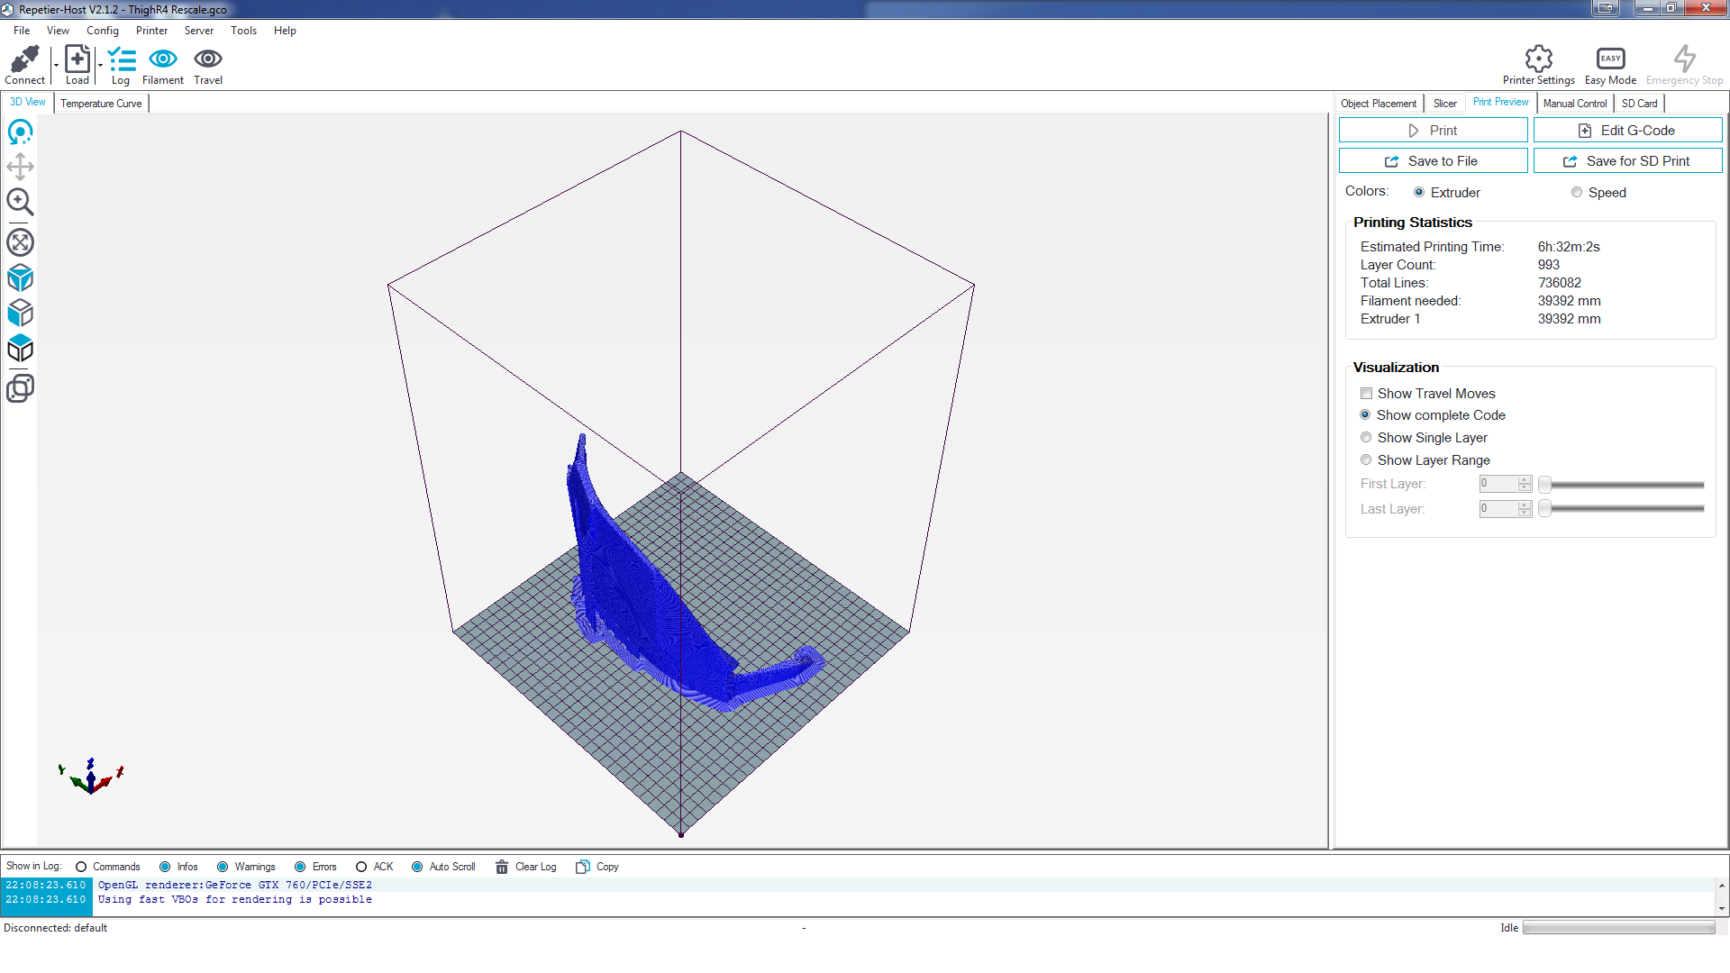Choose Speed color mode

click(1577, 193)
